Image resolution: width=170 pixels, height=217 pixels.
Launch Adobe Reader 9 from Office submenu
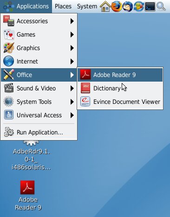click(x=120, y=75)
